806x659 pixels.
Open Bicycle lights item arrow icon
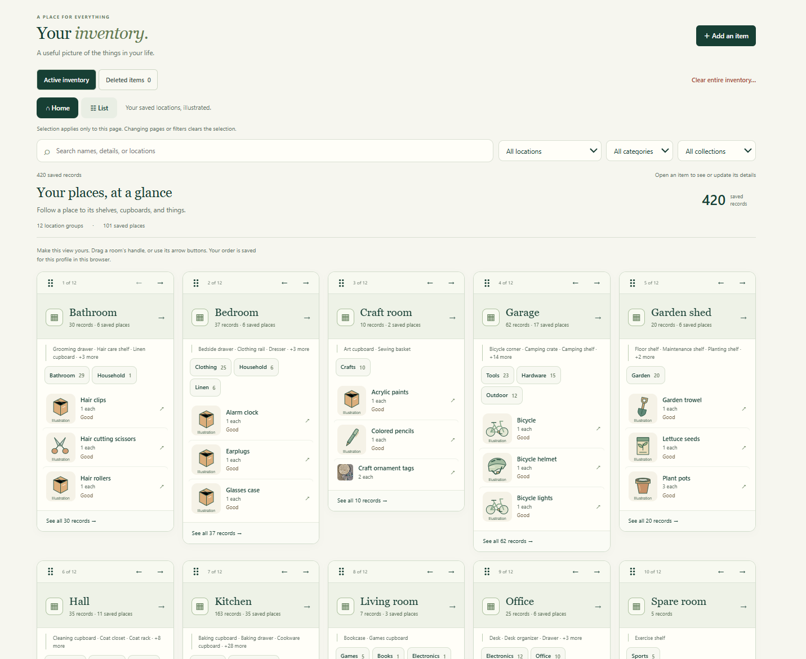click(598, 506)
